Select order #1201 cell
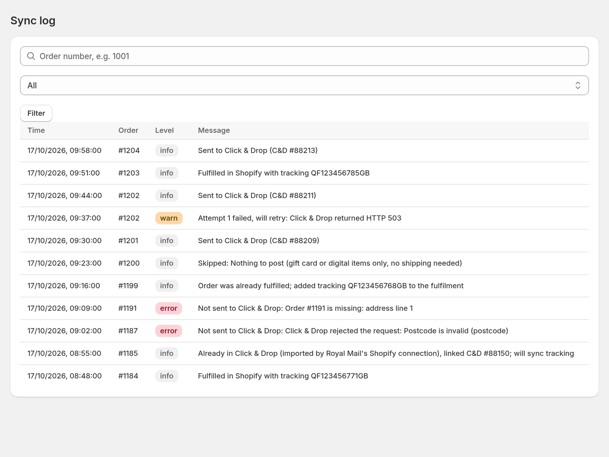The image size is (609, 457). tap(128, 241)
